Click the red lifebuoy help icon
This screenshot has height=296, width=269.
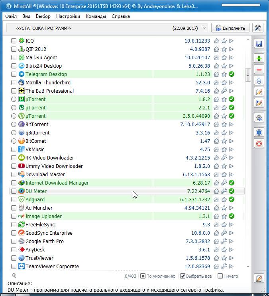(x=259, y=144)
